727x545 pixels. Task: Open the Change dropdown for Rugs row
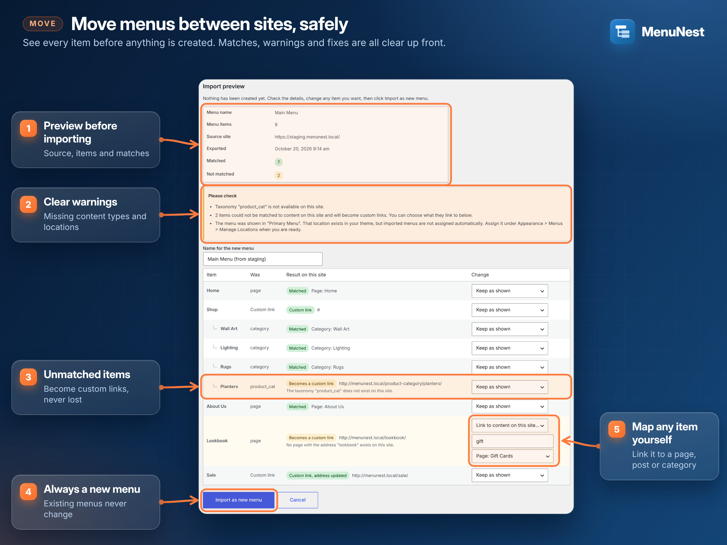click(x=509, y=367)
